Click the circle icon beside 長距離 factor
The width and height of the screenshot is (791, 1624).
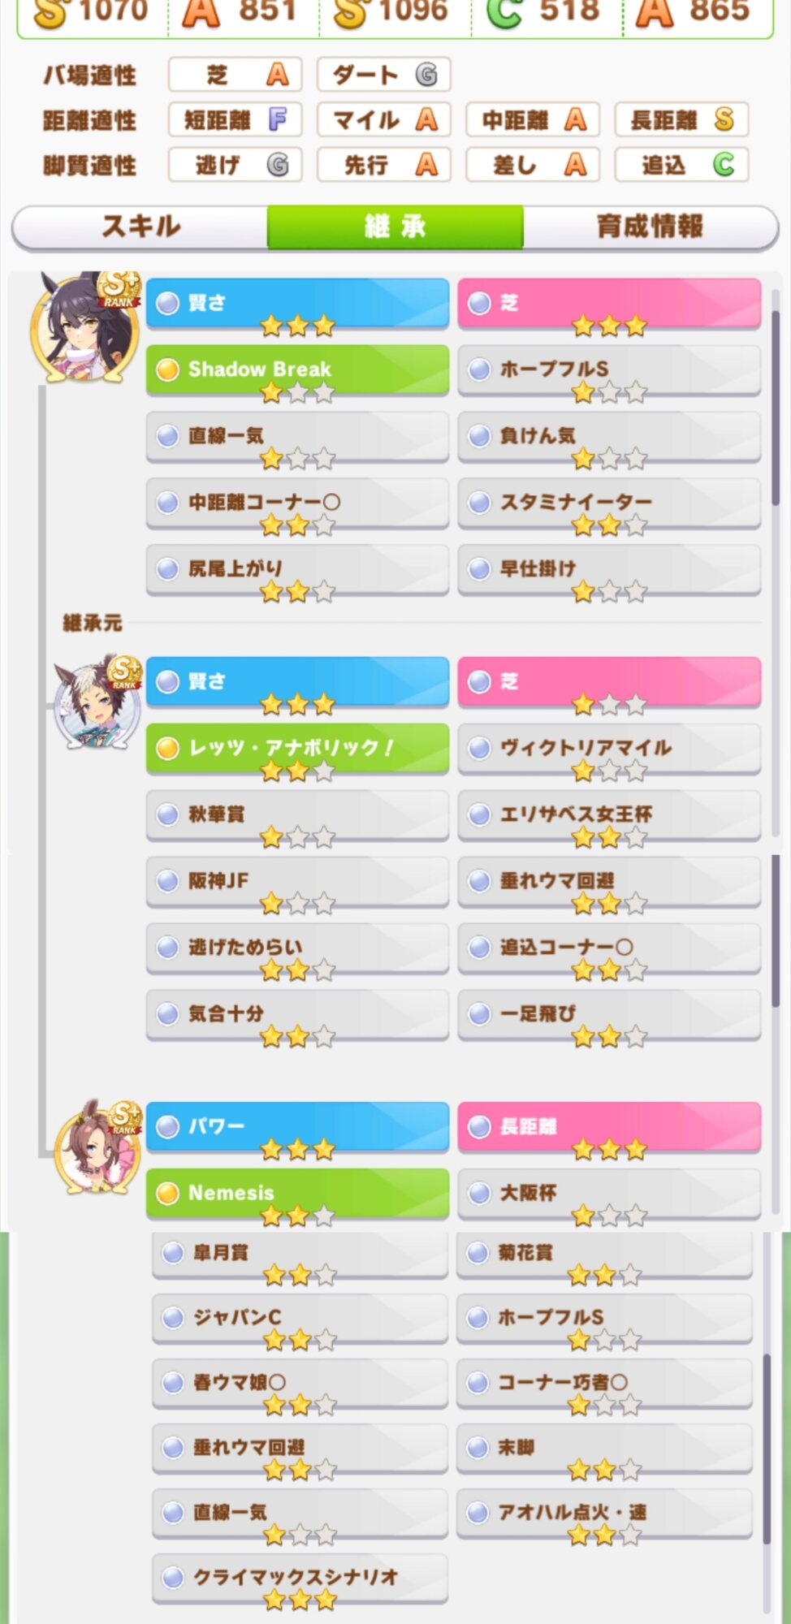(x=480, y=1126)
